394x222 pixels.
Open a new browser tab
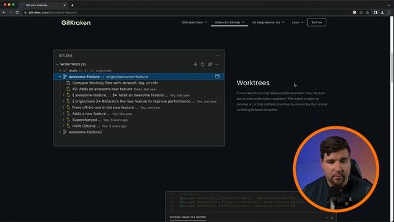click(73, 5)
